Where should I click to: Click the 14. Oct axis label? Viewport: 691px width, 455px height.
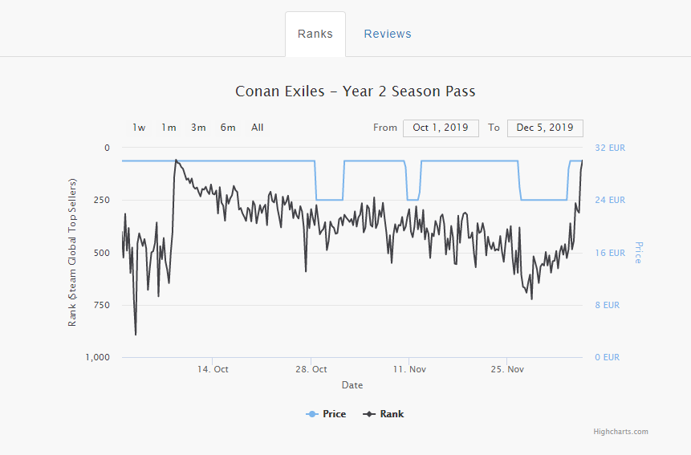coord(213,370)
